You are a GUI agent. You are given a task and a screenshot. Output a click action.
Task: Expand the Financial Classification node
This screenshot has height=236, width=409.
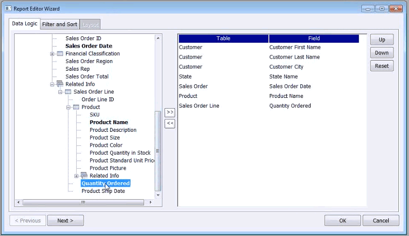click(x=52, y=54)
